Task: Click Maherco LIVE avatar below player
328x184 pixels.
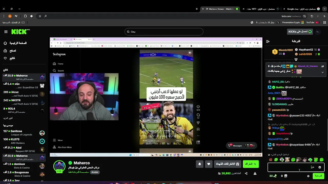Action: pyautogui.click(x=59, y=167)
